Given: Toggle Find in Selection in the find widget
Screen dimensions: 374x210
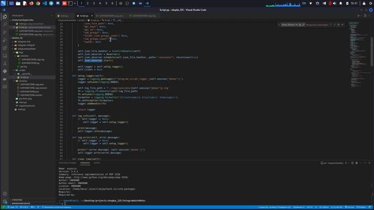Looking at the screenshot, I should click(x=338, y=24).
